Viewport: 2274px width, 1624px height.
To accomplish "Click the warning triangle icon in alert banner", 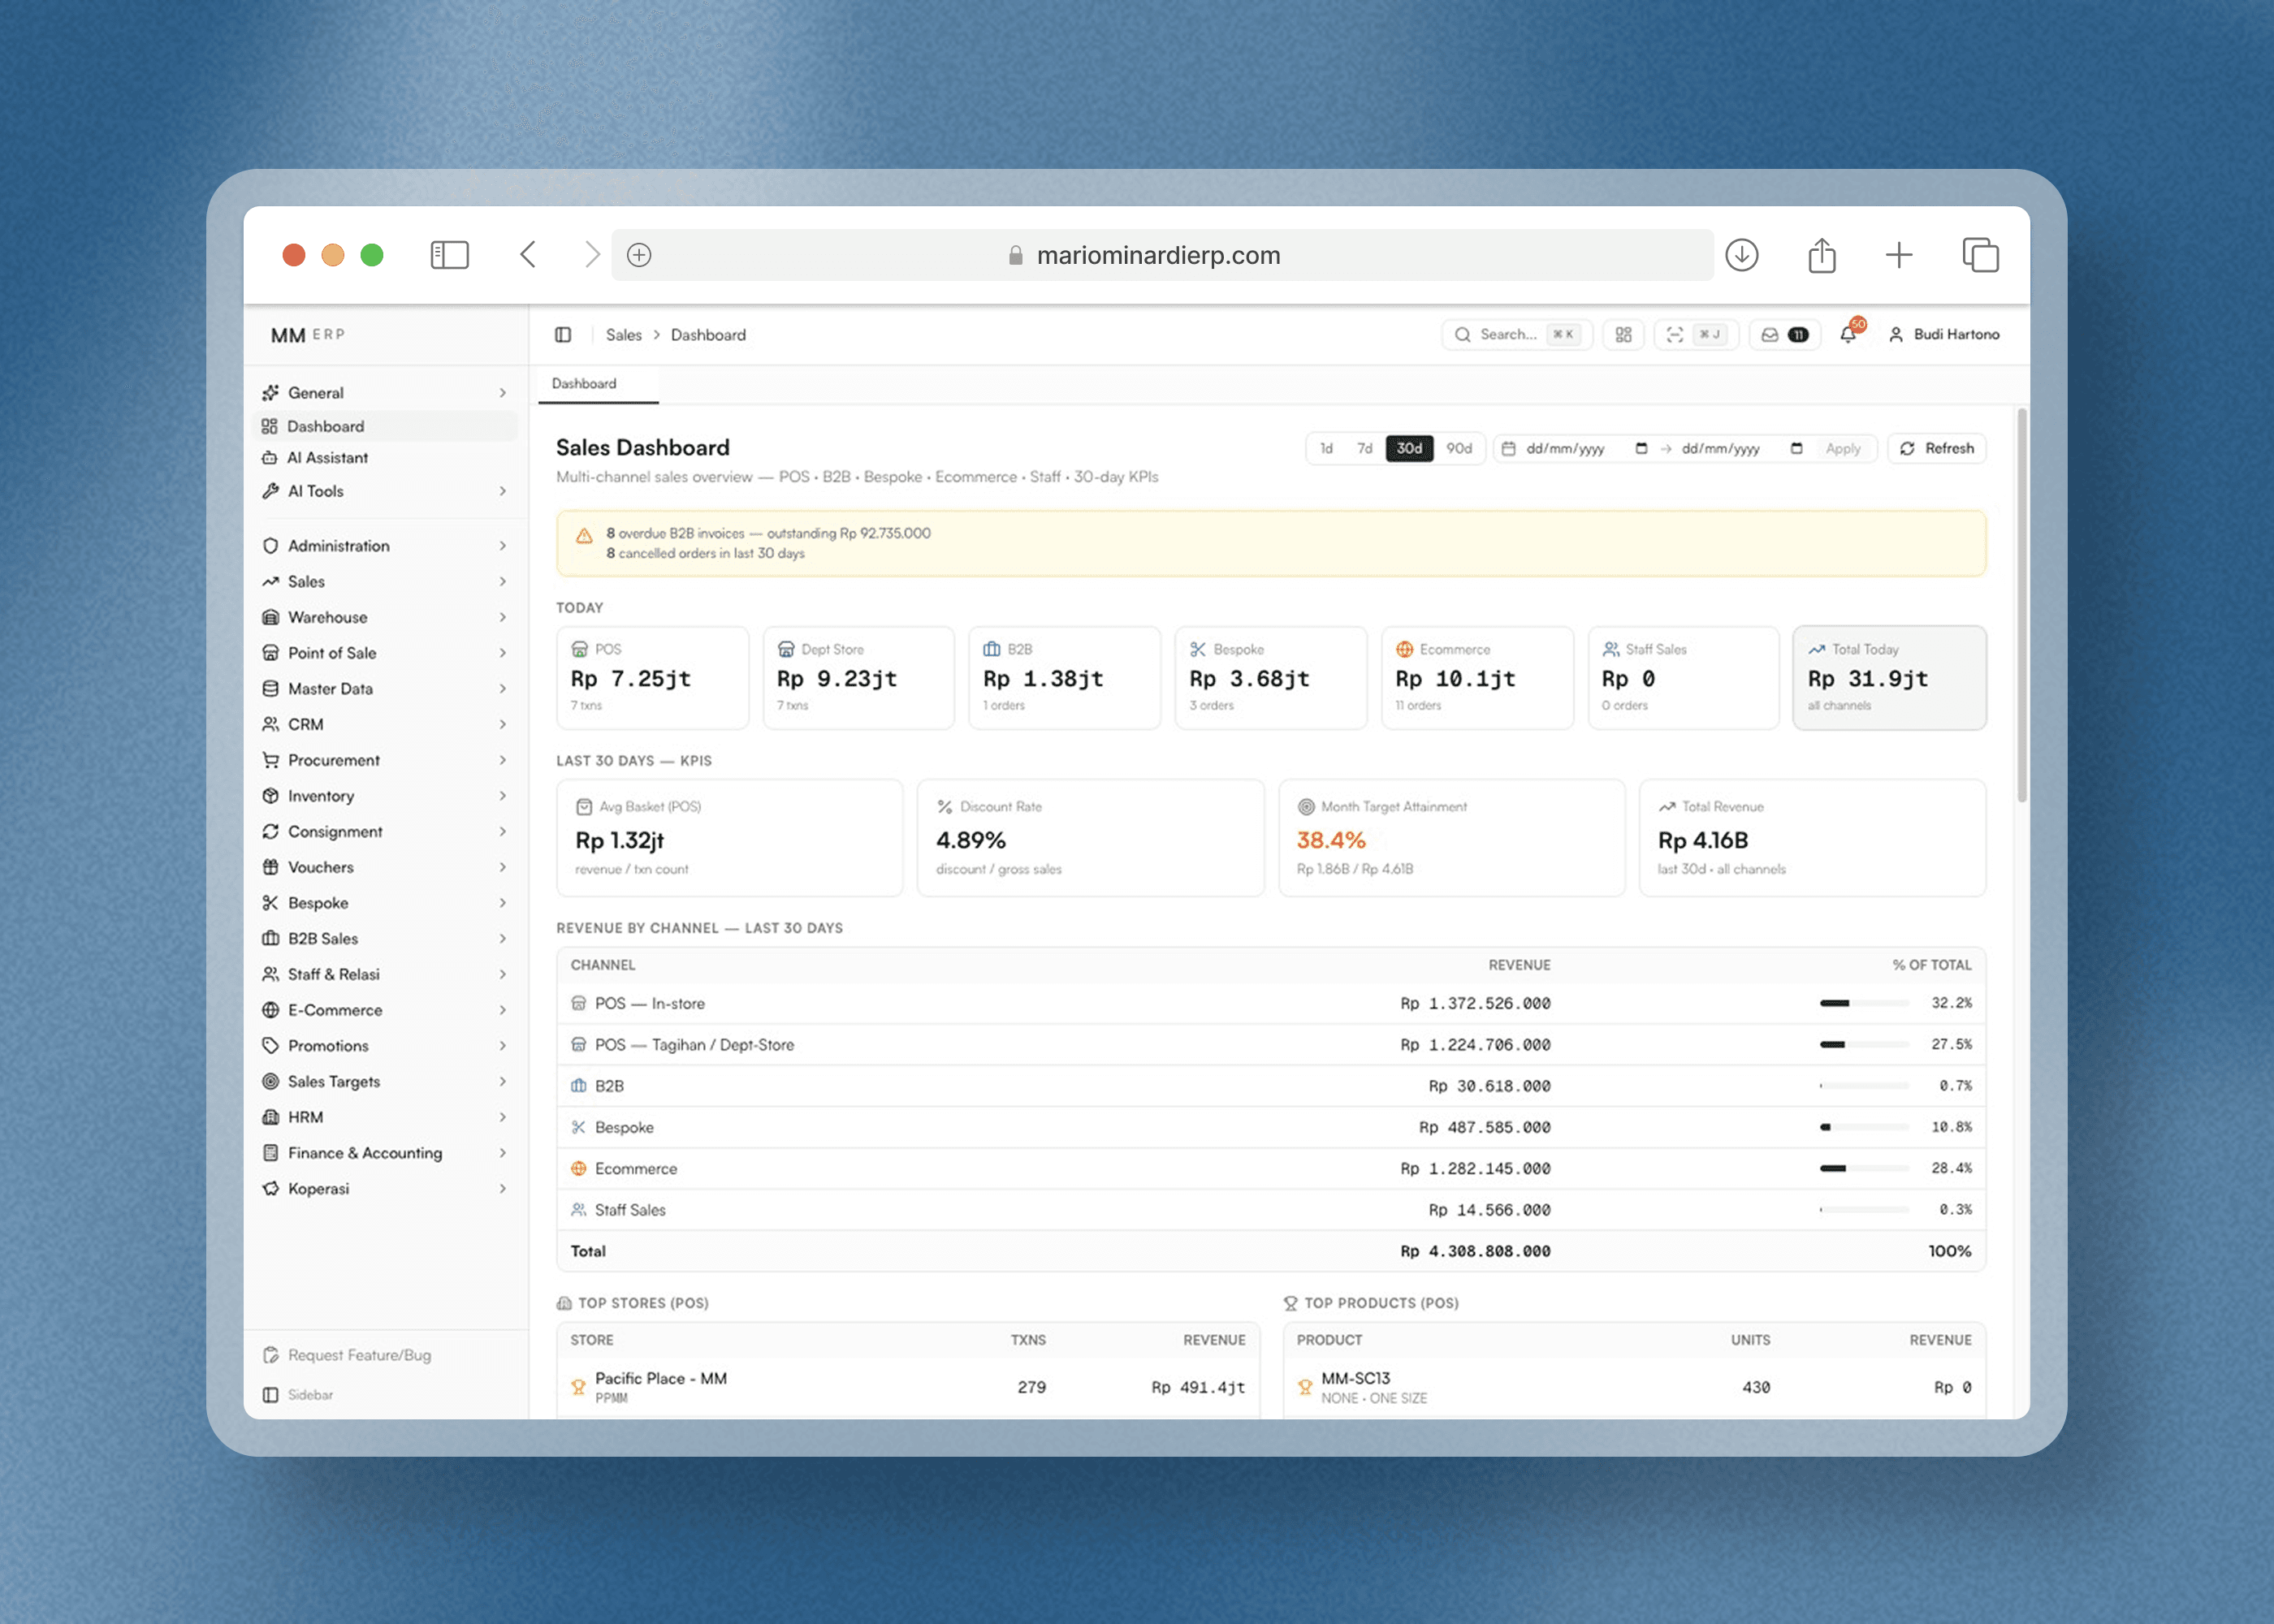I will pyautogui.click(x=584, y=536).
